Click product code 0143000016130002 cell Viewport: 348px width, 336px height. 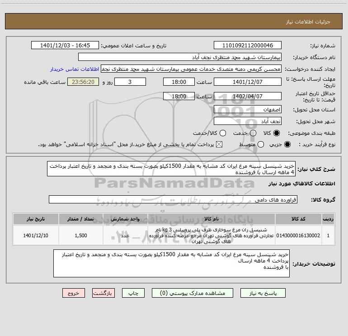click(x=298, y=235)
